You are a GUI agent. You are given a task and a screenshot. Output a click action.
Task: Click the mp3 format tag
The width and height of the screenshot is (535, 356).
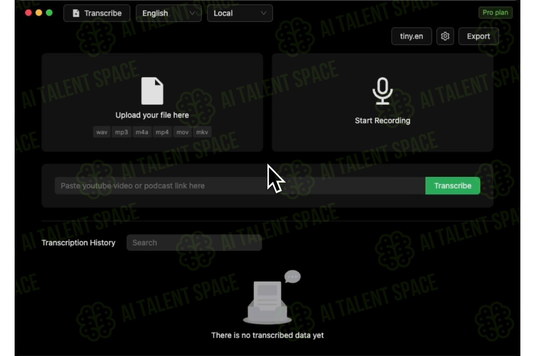pos(121,132)
